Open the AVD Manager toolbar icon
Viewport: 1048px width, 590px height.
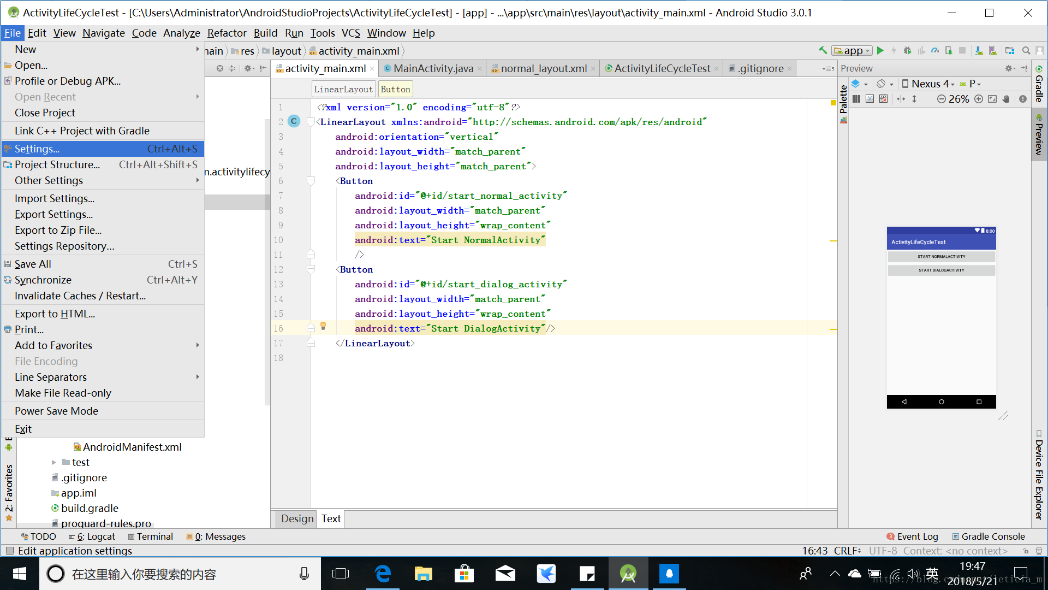(x=993, y=50)
